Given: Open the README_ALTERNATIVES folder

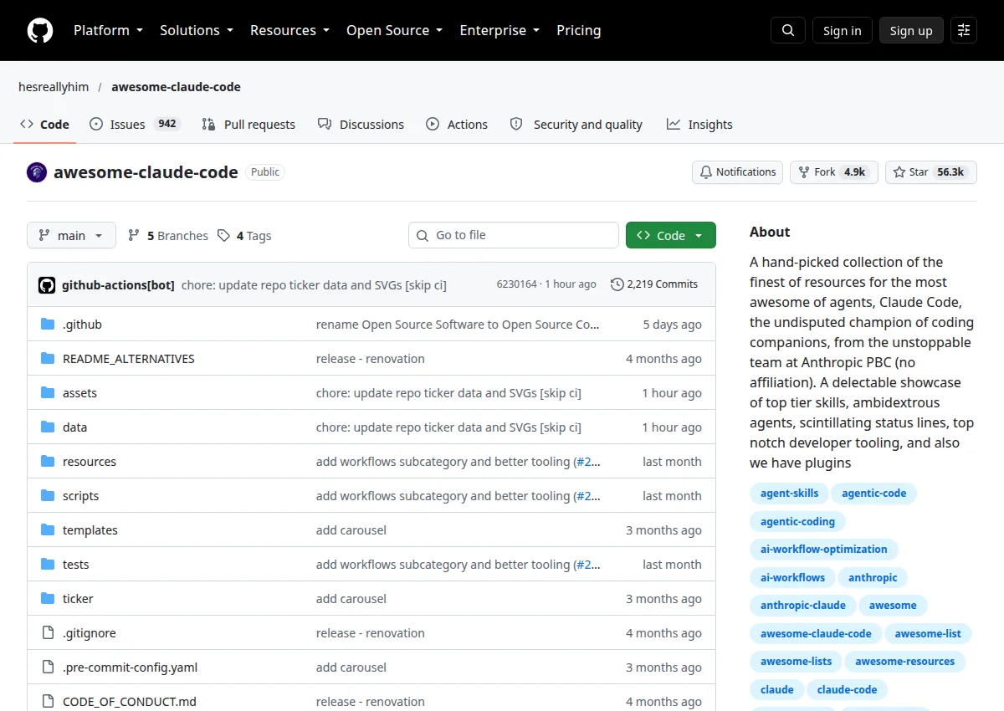Looking at the screenshot, I should pyautogui.click(x=129, y=359).
